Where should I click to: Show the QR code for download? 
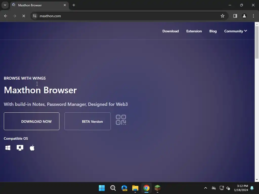point(121,120)
